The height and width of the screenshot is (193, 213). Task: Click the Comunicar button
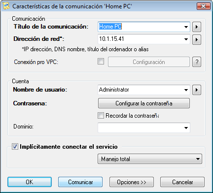pyautogui.click(x=80, y=182)
